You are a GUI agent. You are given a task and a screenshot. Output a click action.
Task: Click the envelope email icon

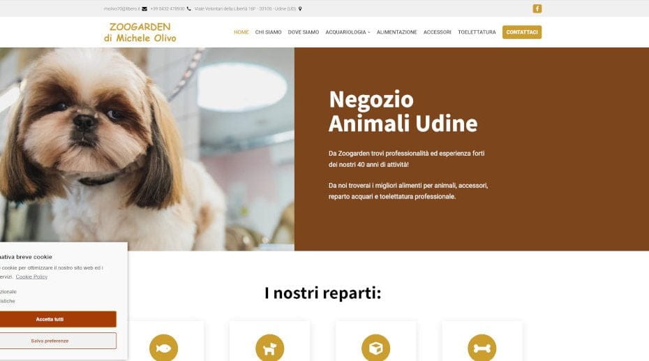[x=144, y=8]
